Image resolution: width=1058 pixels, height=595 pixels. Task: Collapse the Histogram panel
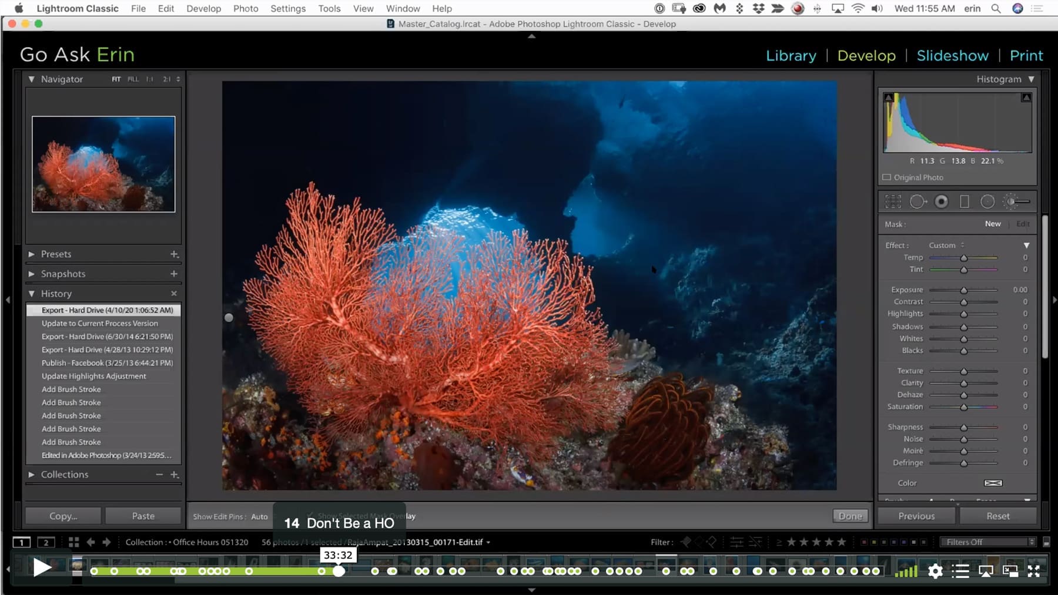[x=1032, y=79]
